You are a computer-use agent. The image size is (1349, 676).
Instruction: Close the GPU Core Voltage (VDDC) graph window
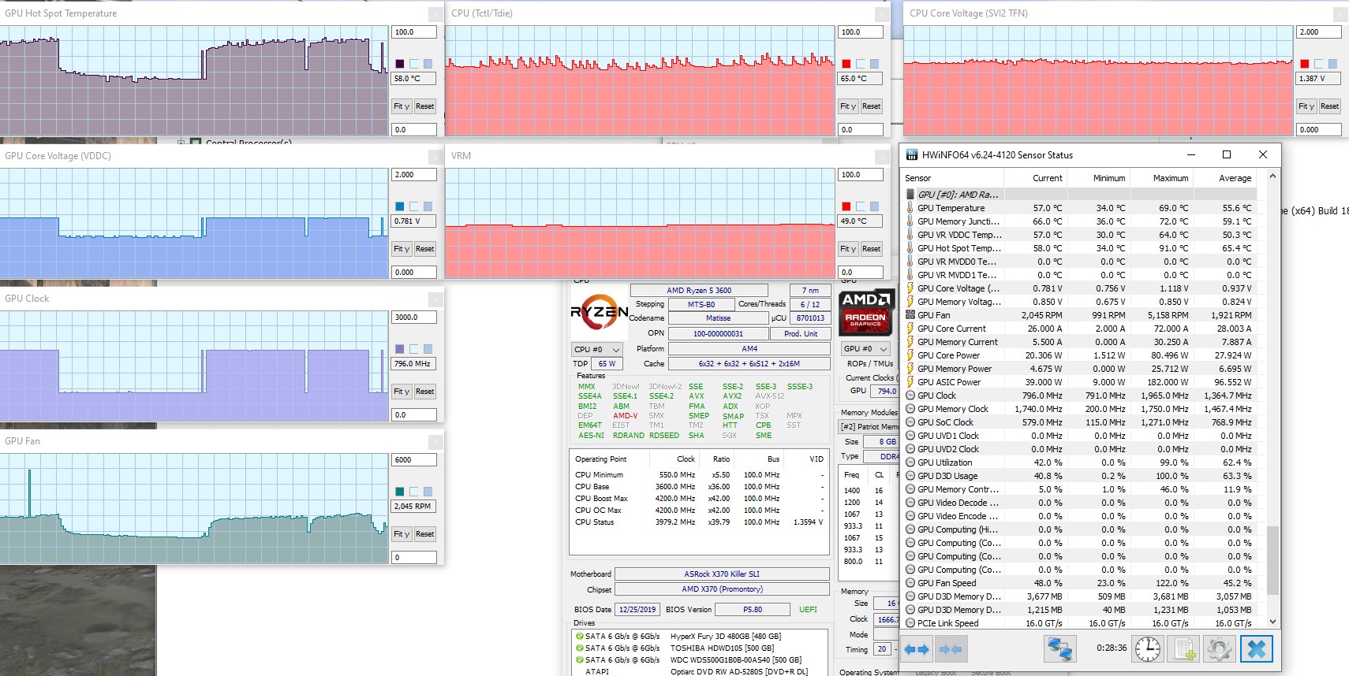click(435, 157)
